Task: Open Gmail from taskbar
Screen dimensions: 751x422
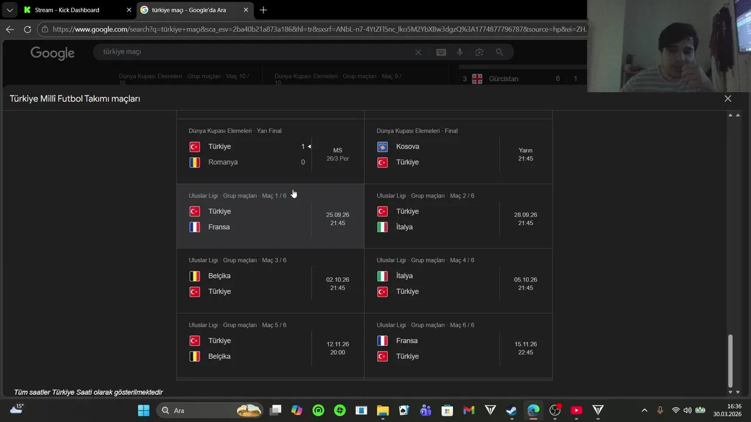Action: click(468, 410)
